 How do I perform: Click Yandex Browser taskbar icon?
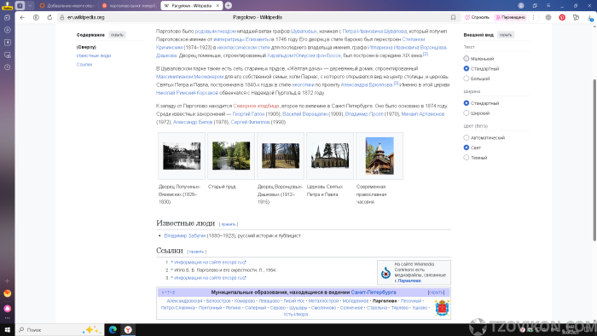coord(128,329)
